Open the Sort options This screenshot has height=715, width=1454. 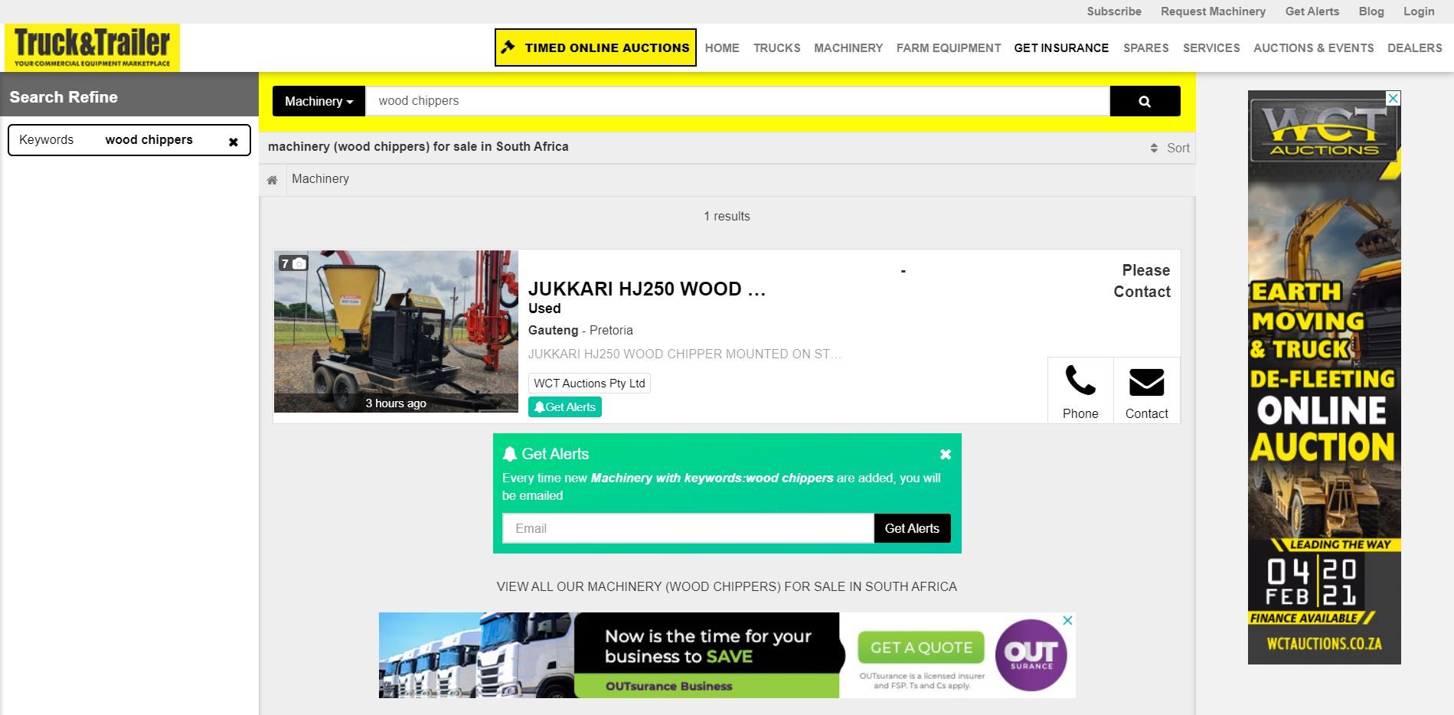pos(1170,148)
